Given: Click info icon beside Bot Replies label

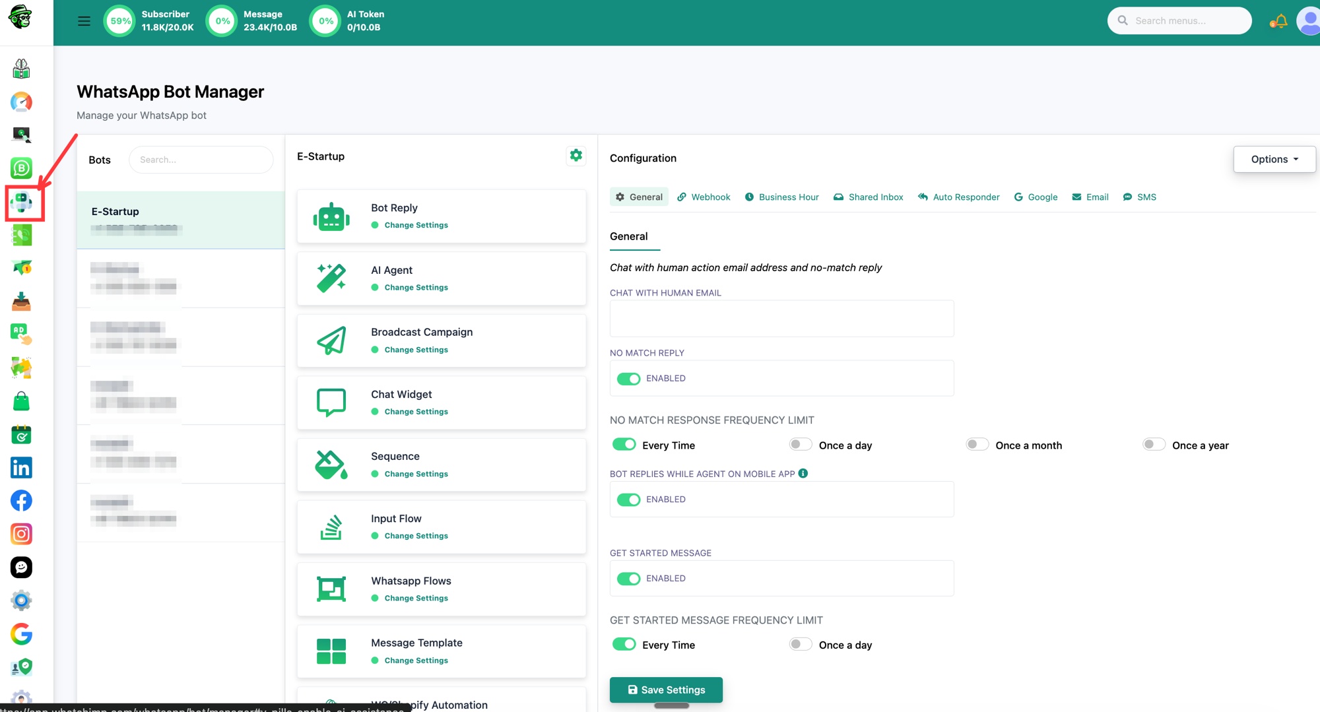Looking at the screenshot, I should 803,473.
